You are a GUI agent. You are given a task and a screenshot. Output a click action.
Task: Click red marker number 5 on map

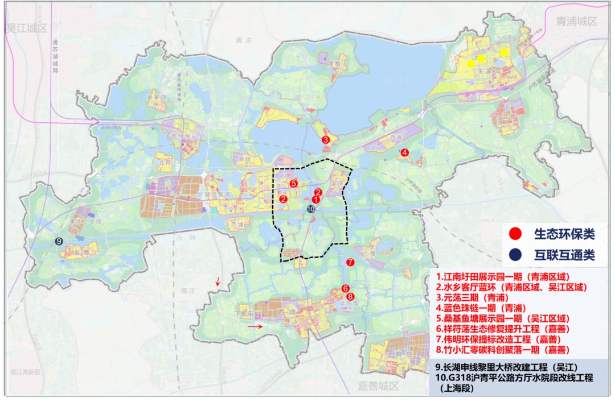click(x=293, y=183)
